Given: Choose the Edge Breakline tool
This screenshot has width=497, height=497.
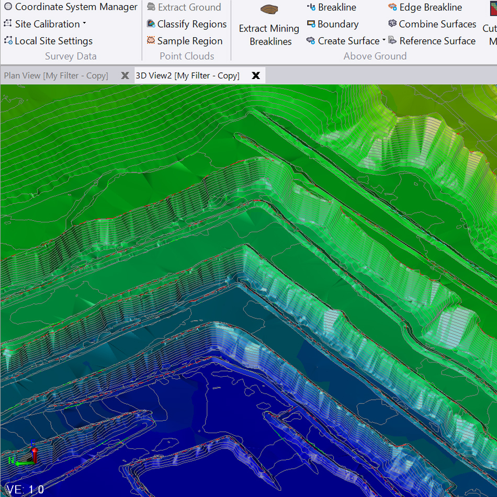Looking at the screenshot, I should (391, 7).
